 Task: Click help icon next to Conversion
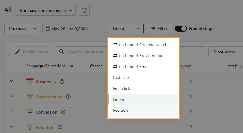point(63,112)
